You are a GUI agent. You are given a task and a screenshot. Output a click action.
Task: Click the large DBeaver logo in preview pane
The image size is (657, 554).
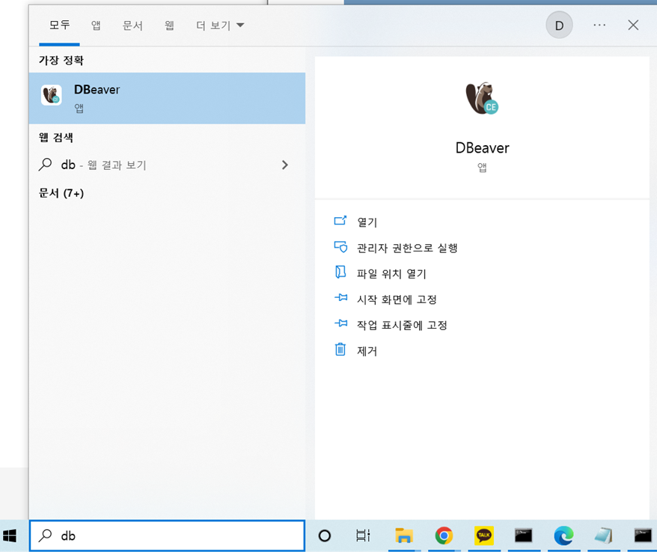pyautogui.click(x=482, y=99)
